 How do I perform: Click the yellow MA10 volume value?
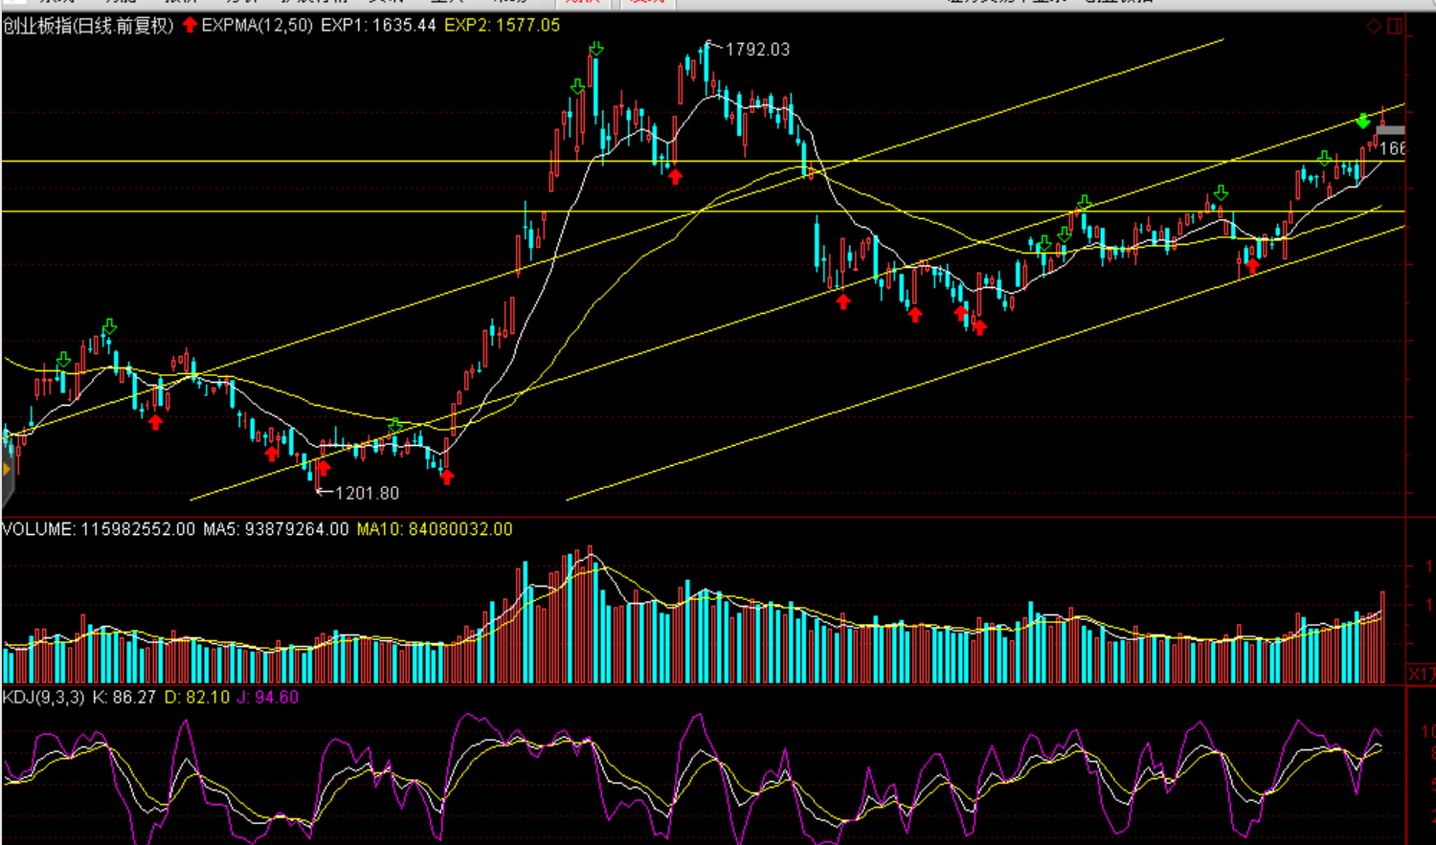[x=435, y=529]
